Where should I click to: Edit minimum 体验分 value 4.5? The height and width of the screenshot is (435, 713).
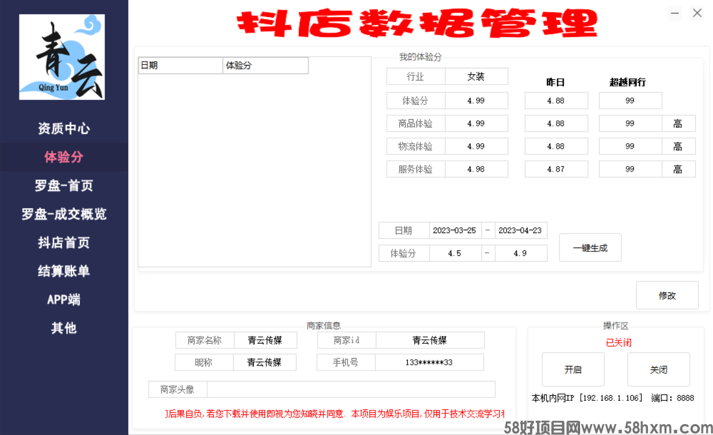[455, 253]
